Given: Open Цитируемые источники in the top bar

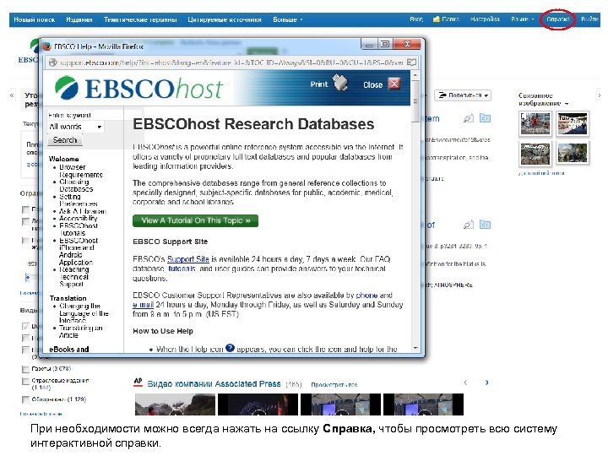Looking at the screenshot, I should tap(225, 19).
